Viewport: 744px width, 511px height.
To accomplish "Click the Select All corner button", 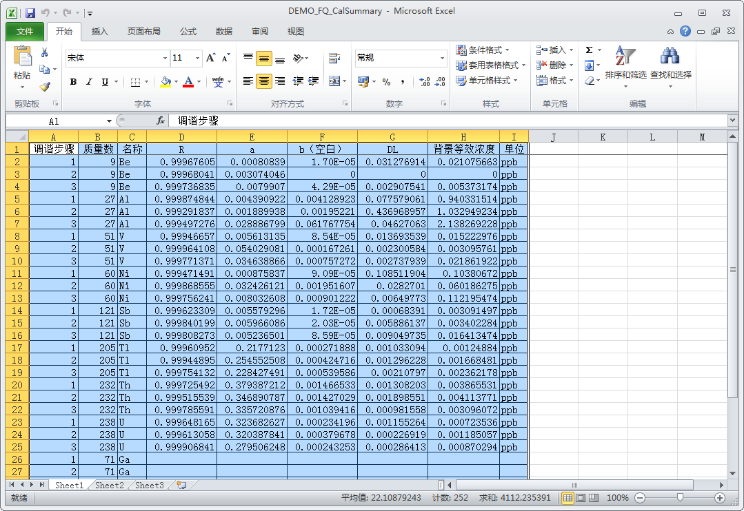I will 17,136.
